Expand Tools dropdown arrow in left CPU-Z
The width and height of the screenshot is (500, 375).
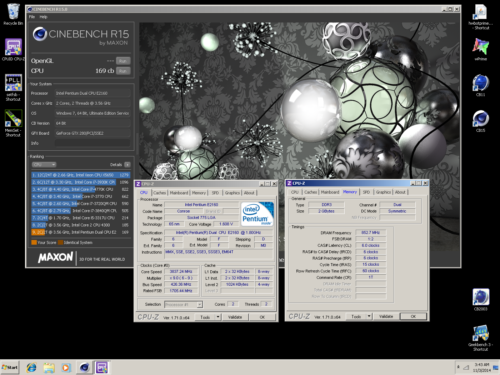(218, 317)
